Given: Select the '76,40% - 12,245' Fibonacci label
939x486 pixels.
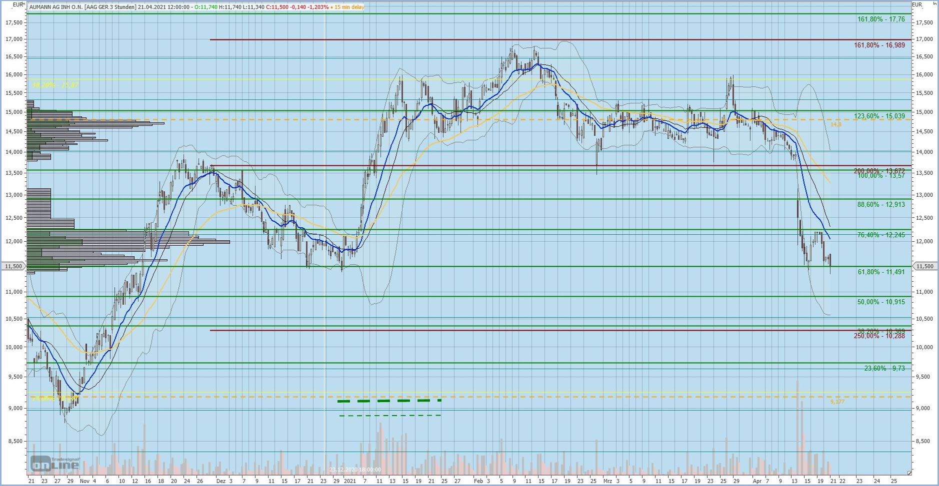Looking at the screenshot, I should [881, 235].
